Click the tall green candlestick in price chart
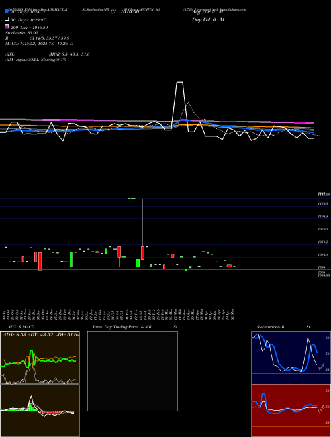The image size is (331, 437). tap(71, 260)
